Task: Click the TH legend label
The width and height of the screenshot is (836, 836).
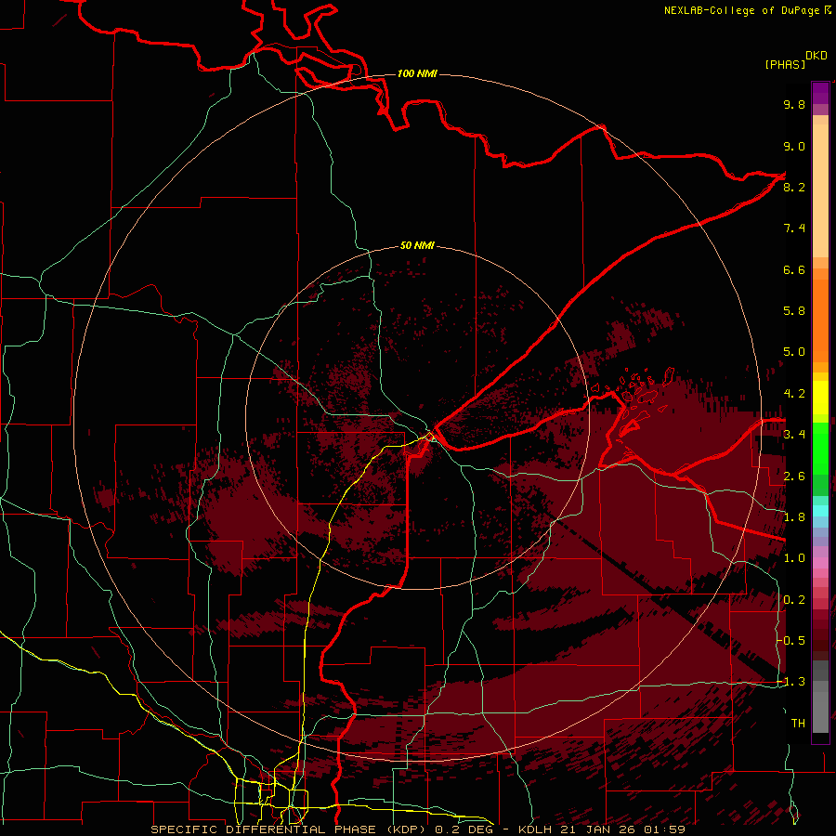Action: (x=798, y=724)
